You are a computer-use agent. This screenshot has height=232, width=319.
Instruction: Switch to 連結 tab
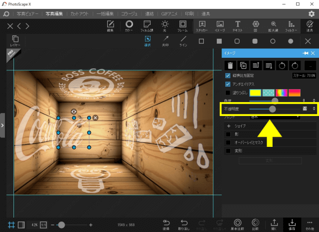[150, 14]
